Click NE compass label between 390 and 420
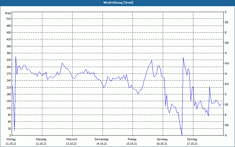Image resolution: width=235 pixels, height=147 pixels. coord(227,43)
